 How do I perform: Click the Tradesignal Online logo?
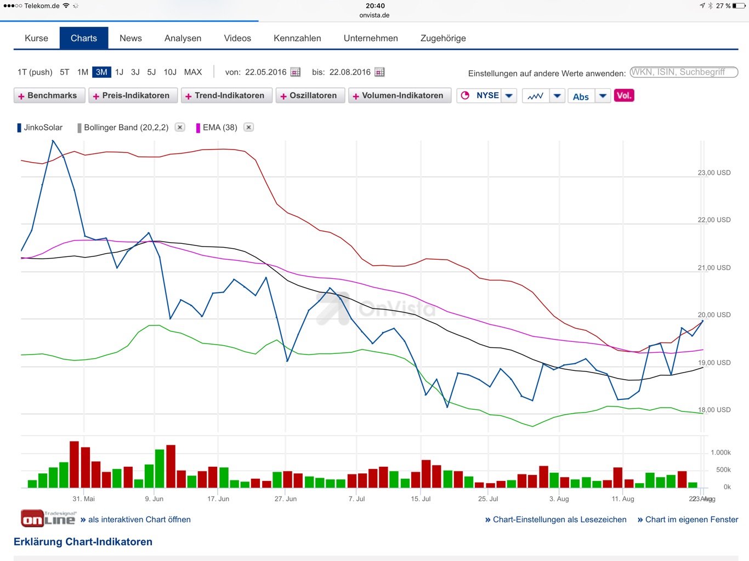pyautogui.click(x=48, y=518)
